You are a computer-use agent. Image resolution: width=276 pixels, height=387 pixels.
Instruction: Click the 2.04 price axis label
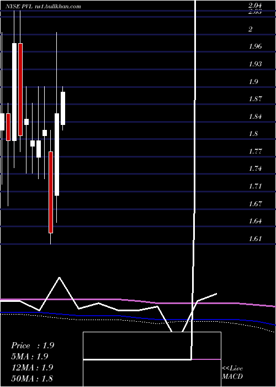point(255,6)
